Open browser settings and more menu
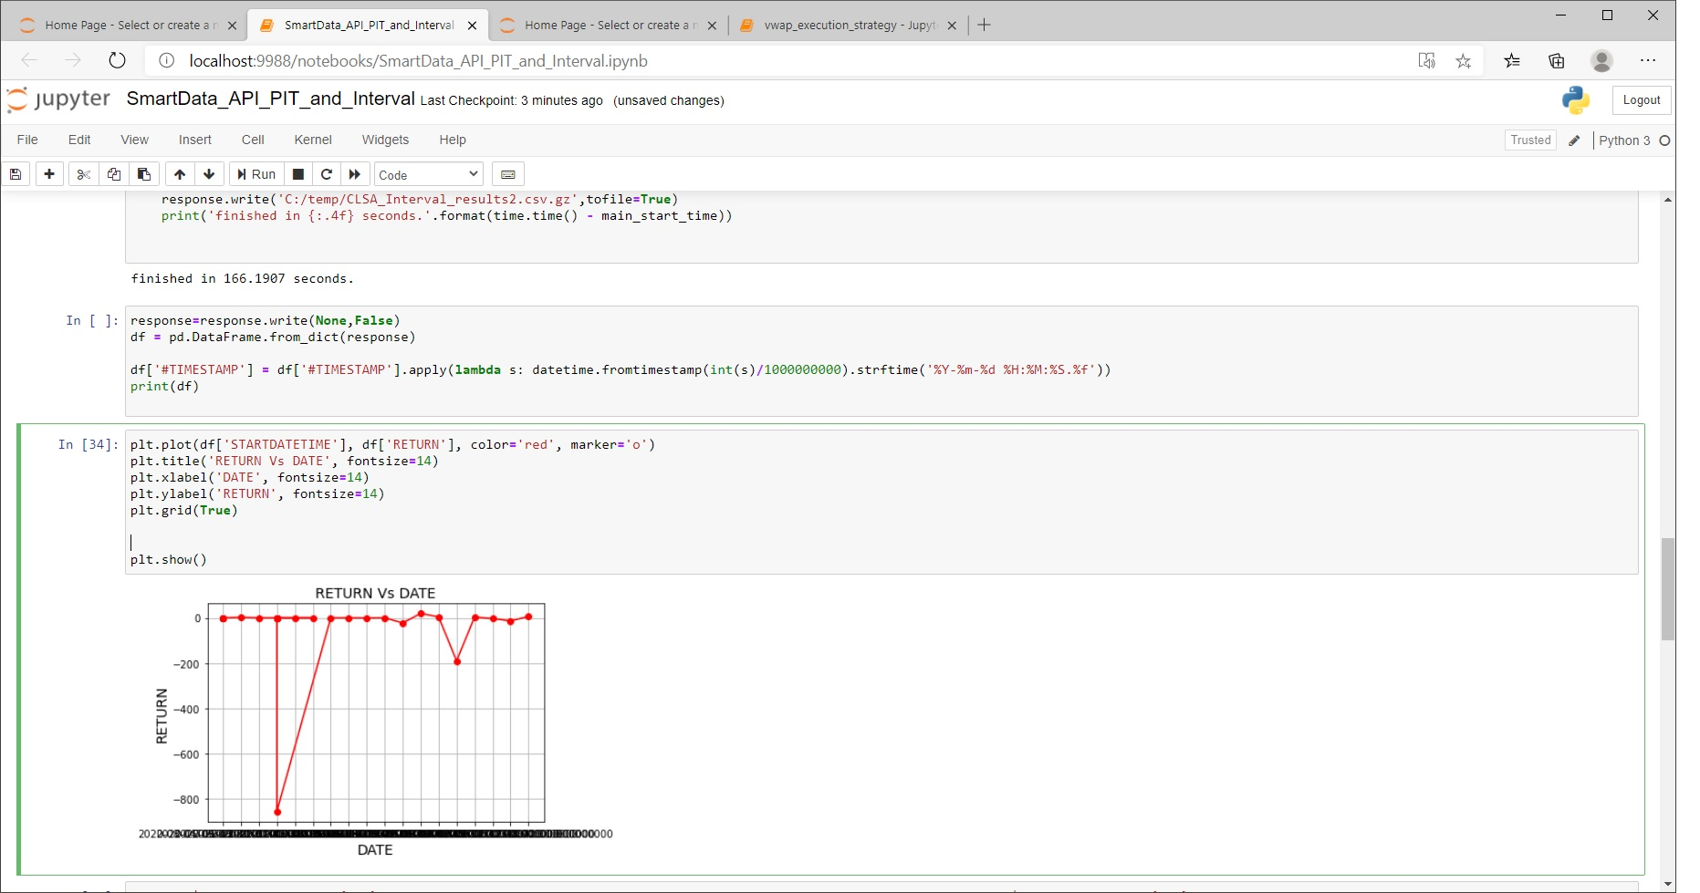 [x=1647, y=61]
